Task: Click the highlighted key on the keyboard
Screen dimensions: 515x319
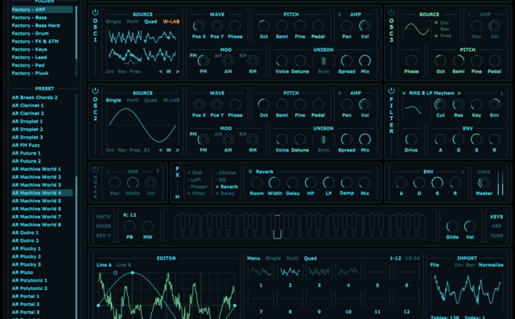Action: coord(277,226)
